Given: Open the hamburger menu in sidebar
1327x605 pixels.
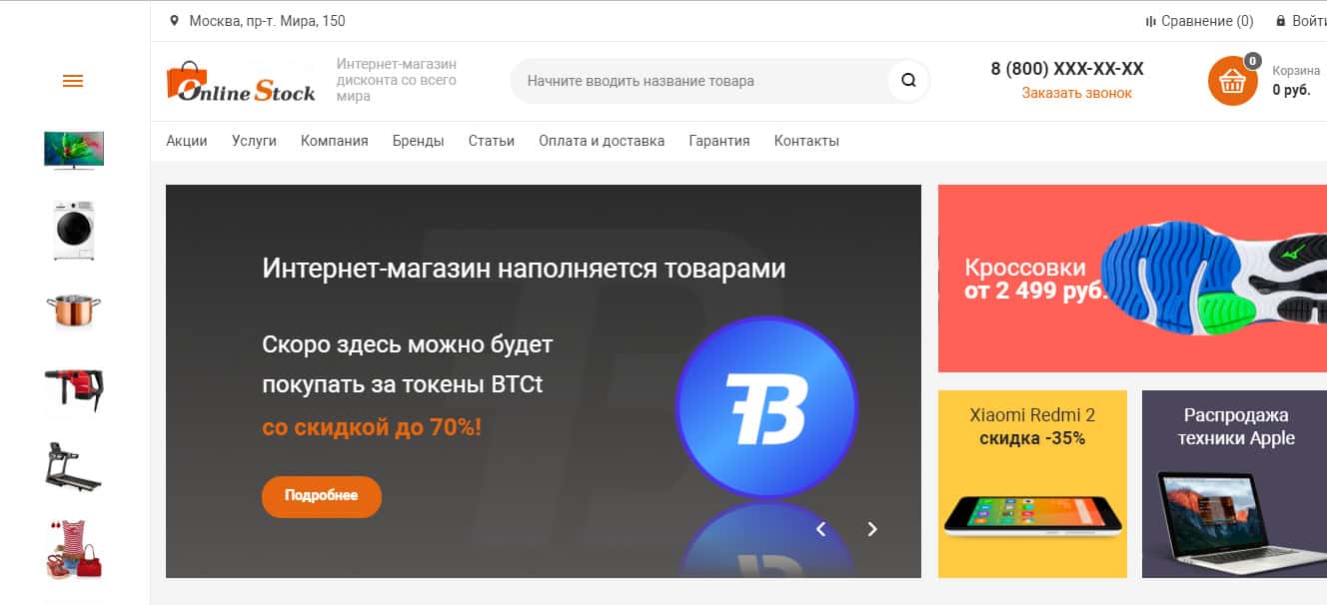Looking at the screenshot, I should [x=73, y=81].
